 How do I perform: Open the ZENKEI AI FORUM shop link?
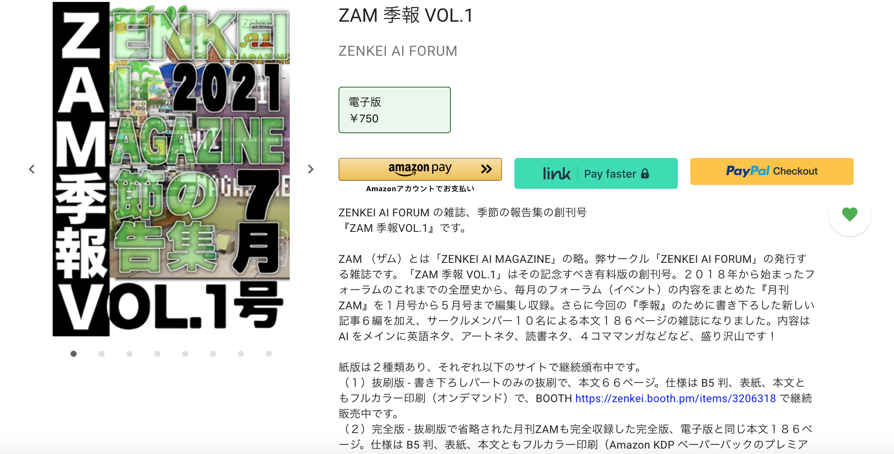(x=398, y=51)
